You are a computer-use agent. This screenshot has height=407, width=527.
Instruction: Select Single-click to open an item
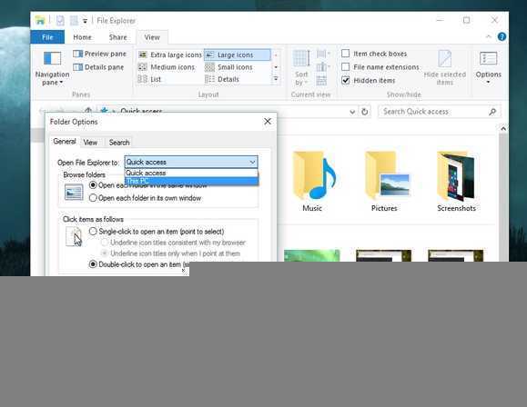[x=93, y=231]
